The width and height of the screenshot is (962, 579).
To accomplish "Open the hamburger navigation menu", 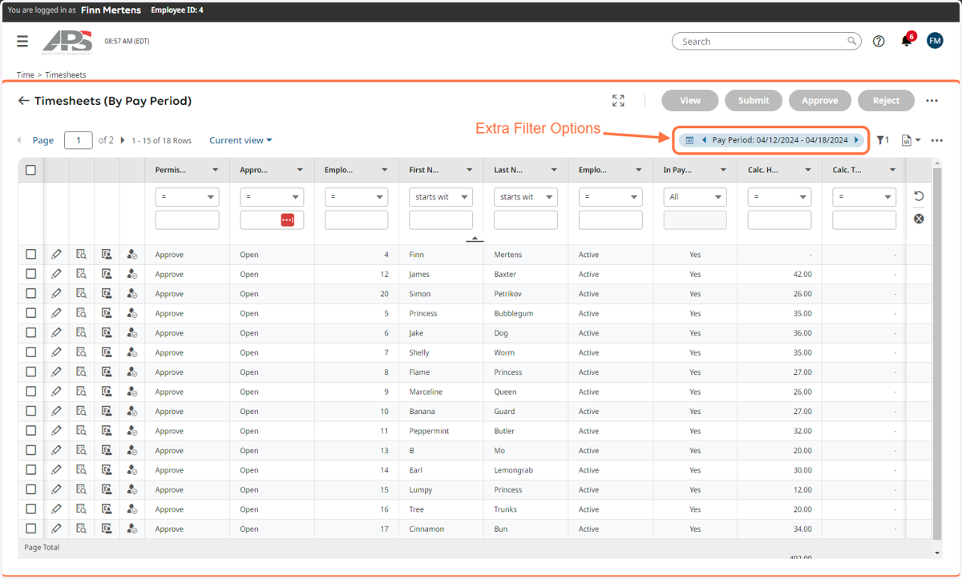I will tap(22, 42).
